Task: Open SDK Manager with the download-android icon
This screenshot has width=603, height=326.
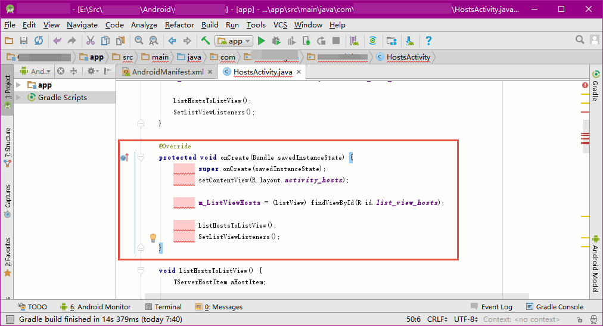Action: pyautogui.click(x=409, y=41)
